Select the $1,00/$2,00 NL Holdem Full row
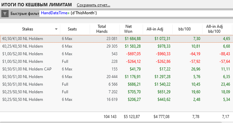This screenshot has width=233, height=123. 116,61
